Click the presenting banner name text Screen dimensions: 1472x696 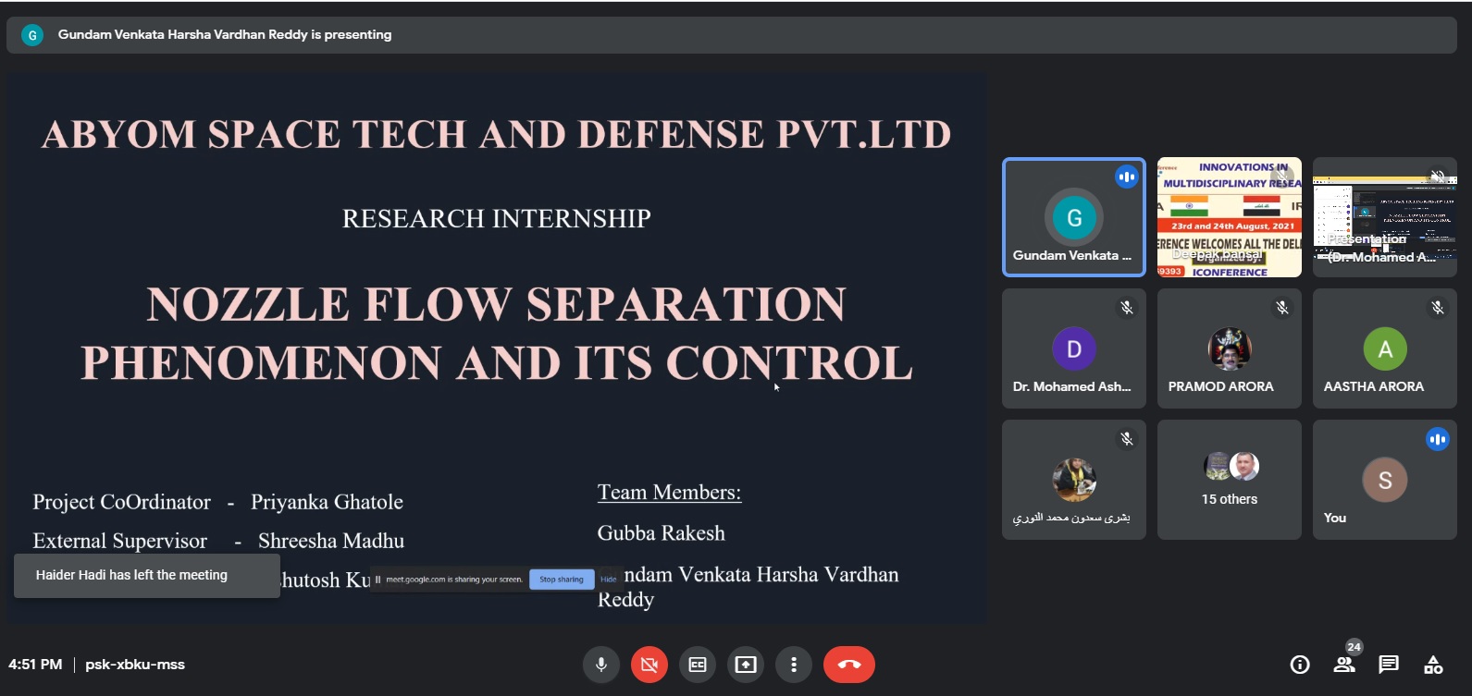[x=225, y=35]
